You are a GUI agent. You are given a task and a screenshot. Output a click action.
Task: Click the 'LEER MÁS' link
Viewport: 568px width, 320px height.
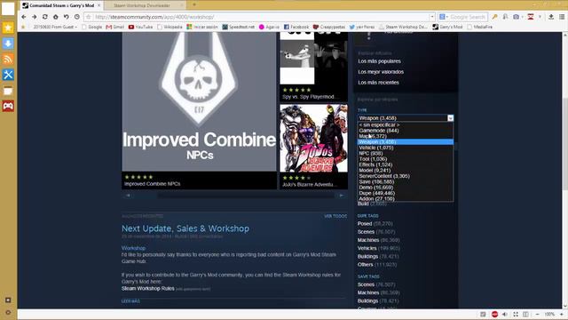[x=130, y=301]
